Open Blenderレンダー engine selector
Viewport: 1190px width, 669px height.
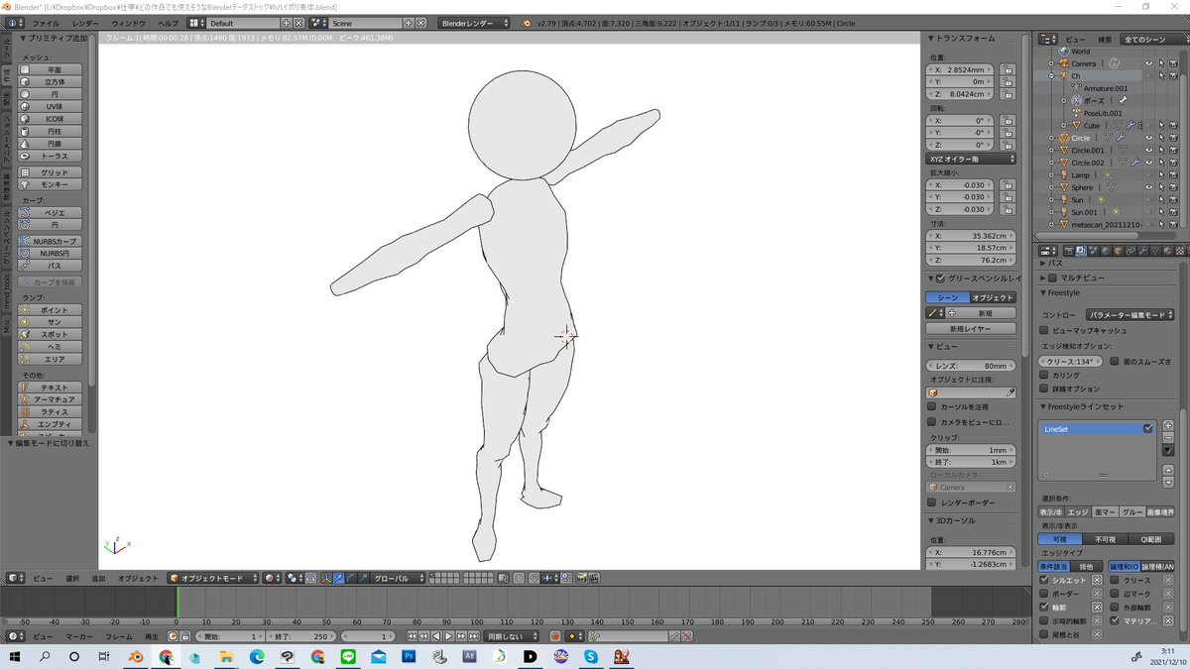(x=473, y=23)
